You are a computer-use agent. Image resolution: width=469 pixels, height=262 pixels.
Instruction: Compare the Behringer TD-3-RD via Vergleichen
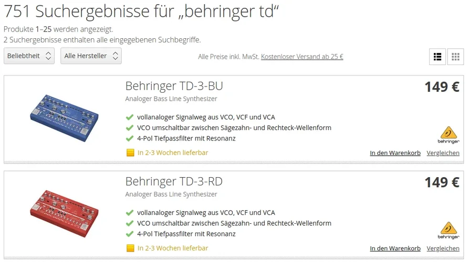click(x=443, y=248)
